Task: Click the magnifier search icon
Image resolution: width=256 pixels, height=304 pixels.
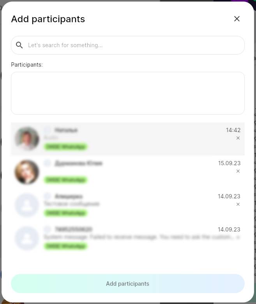Action: [x=19, y=45]
